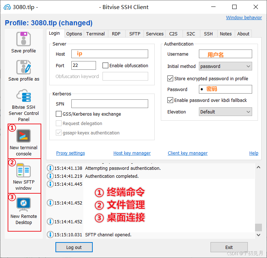Click the log scrollbar up arrow
Screen dimensions: 267x258
point(258,167)
